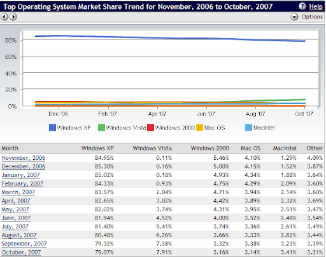Open the February, 2007 link
Image resolution: width=326 pixels, height=257 pixels.
click(22, 184)
